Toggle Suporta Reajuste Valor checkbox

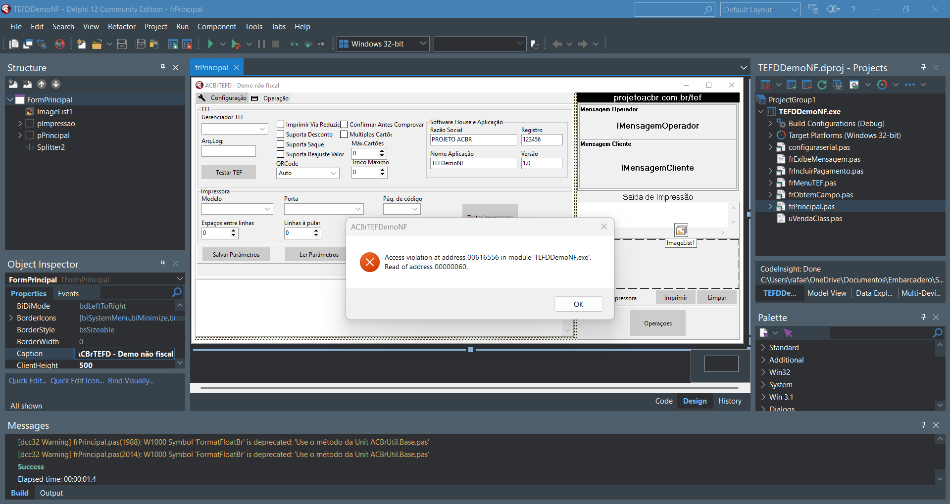click(281, 154)
